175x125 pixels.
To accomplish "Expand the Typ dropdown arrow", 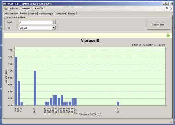I will (54, 28).
